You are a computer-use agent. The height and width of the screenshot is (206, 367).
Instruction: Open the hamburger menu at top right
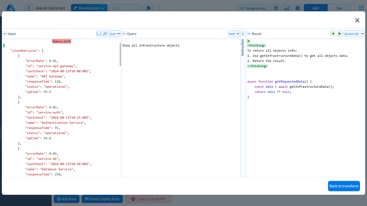click(361, 8)
